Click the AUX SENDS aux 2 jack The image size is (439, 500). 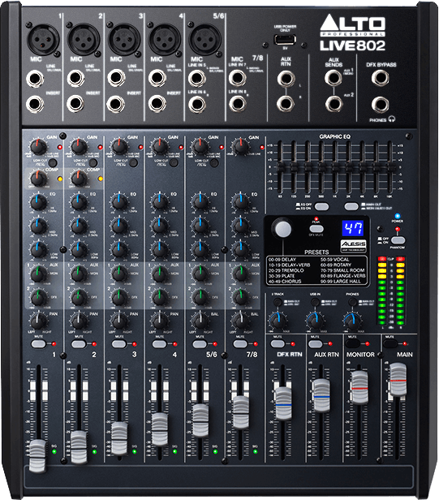pos(334,104)
